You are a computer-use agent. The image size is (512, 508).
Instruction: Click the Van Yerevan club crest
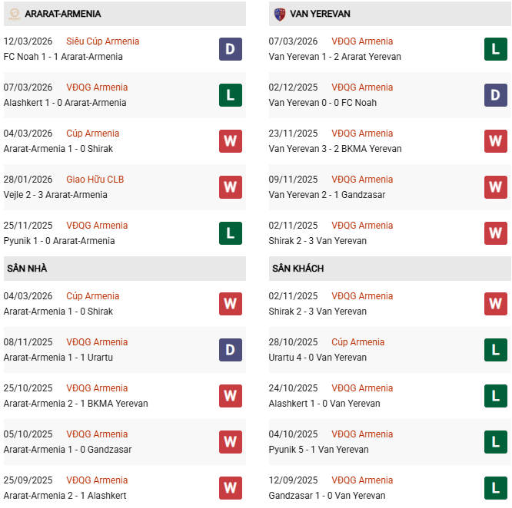tap(279, 14)
